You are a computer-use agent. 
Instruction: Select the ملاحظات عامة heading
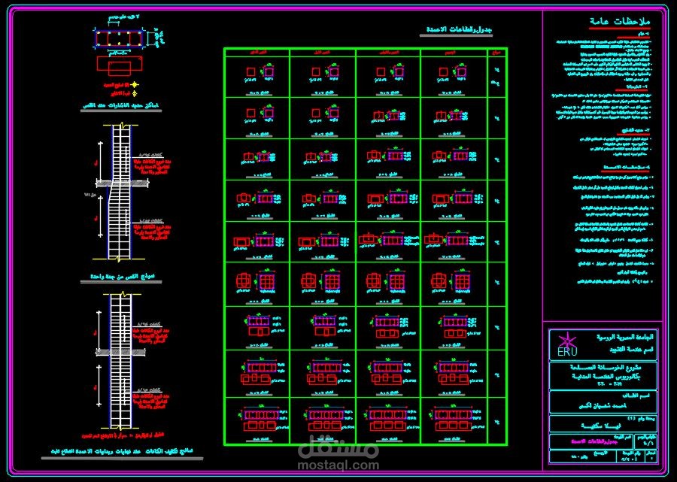(620, 22)
